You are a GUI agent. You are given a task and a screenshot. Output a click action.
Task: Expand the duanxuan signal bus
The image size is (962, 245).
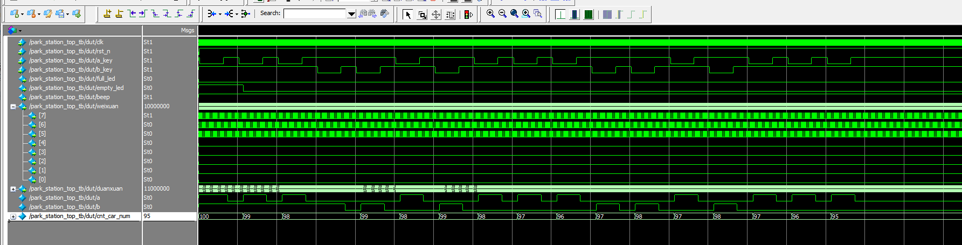(x=13, y=189)
